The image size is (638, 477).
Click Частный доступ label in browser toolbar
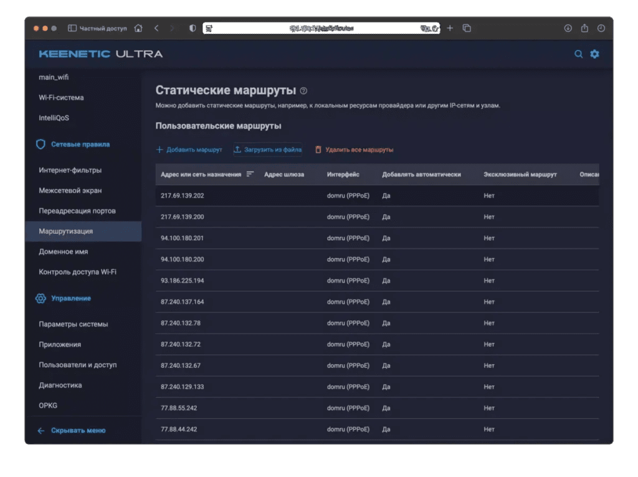[x=103, y=28]
